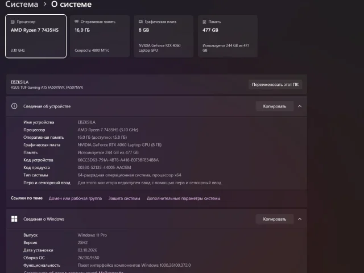Click the Выпуск label
The image size is (364, 273).
(x=30, y=235)
